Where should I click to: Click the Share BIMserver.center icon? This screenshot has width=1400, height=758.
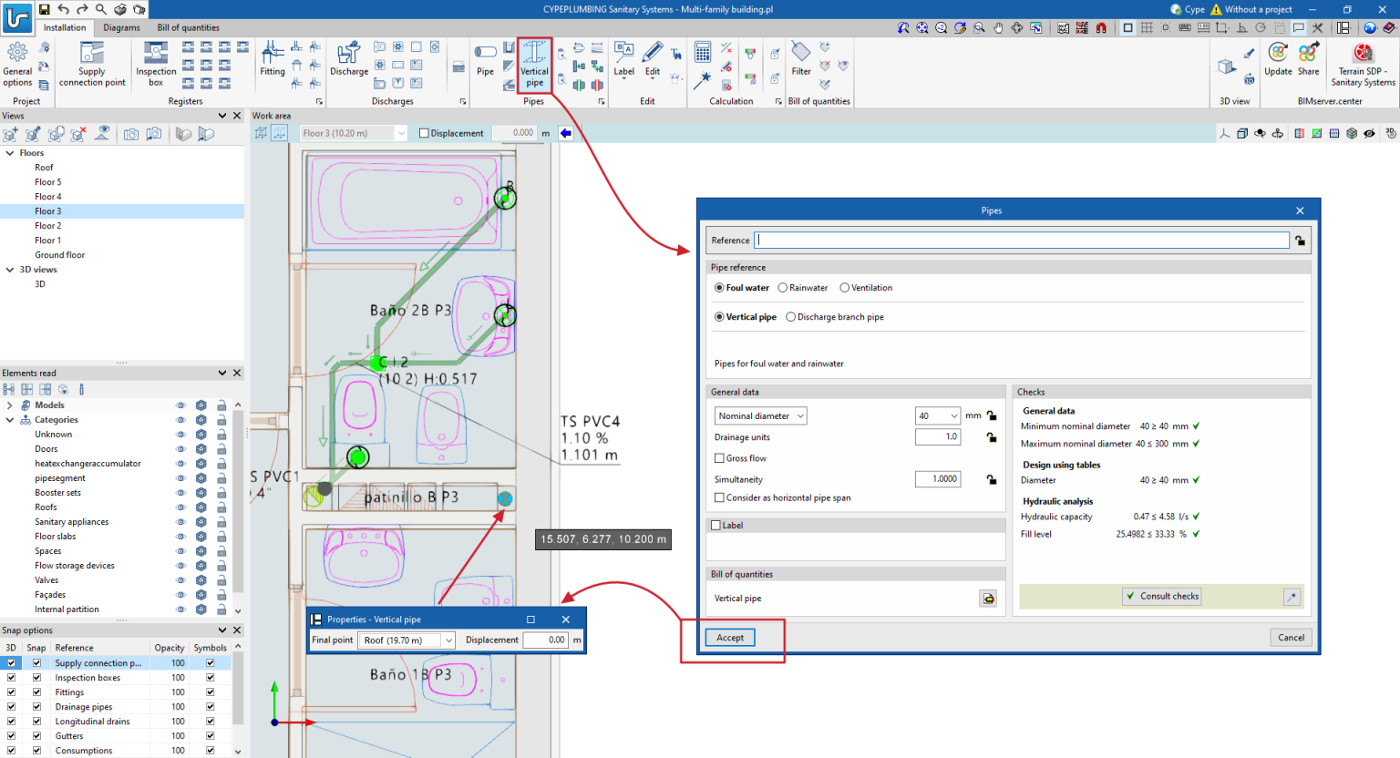(1308, 59)
